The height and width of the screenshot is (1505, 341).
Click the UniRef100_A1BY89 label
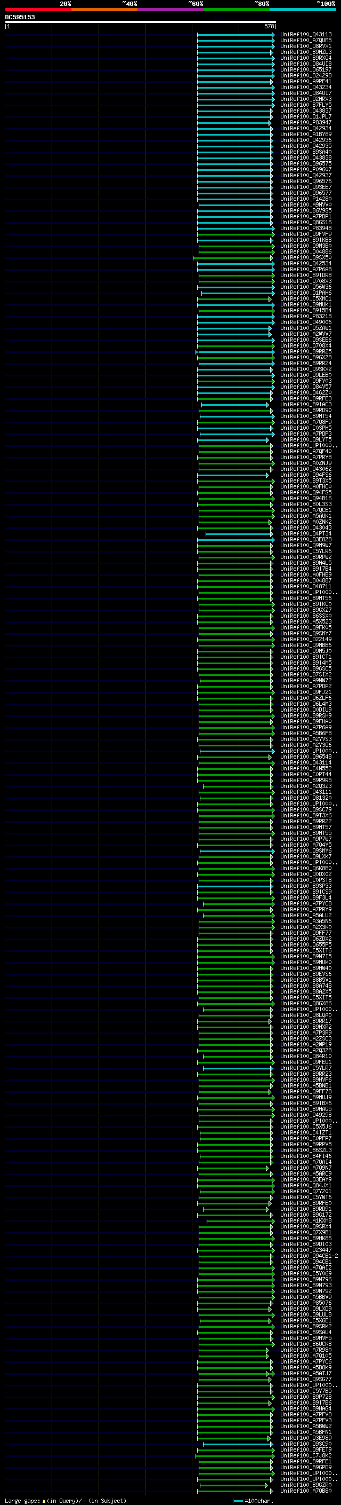(306, 135)
